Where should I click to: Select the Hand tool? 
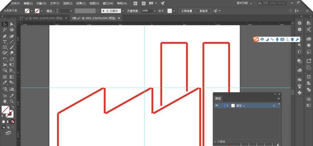[x=5, y=101]
